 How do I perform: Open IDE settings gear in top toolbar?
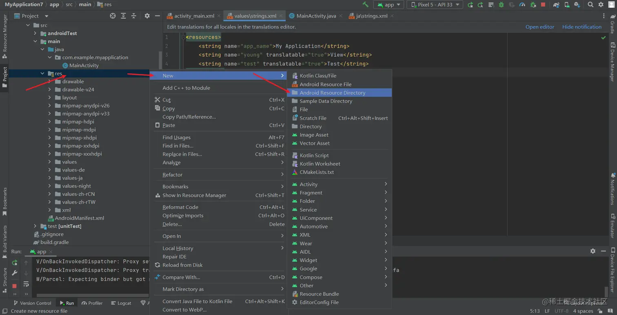point(601,4)
